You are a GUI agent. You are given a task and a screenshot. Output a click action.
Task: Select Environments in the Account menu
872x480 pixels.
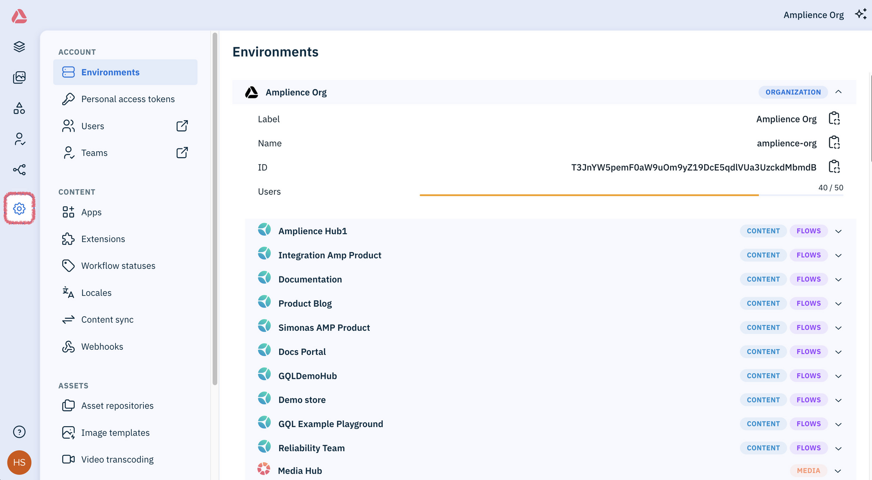click(x=125, y=72)
